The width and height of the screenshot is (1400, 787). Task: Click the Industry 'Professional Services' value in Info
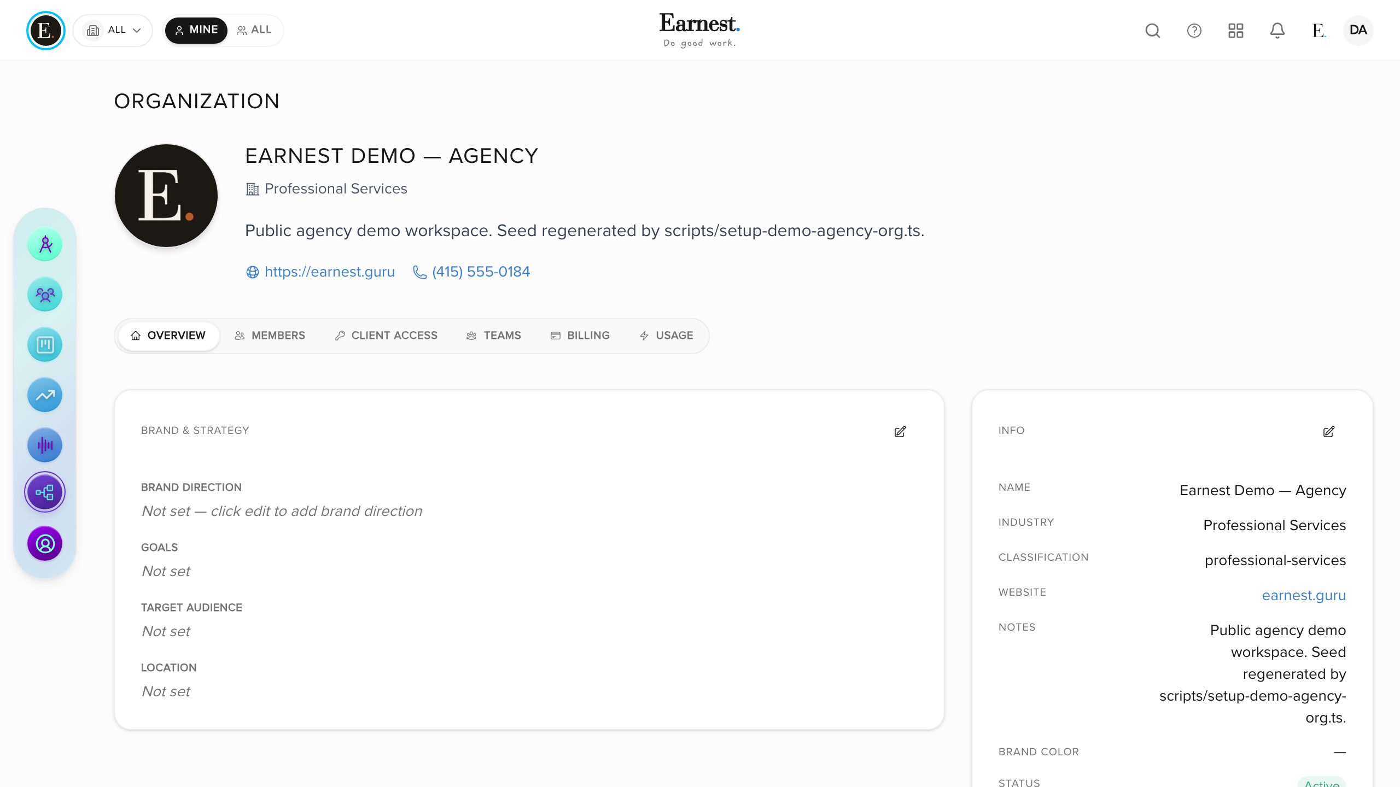point(1275,525)
